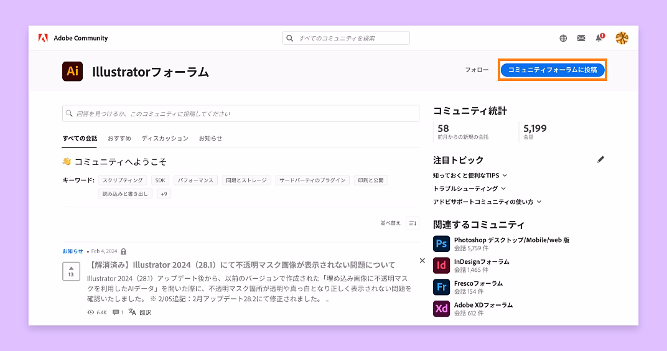Click コミュニティフォーラムに投稿 button
This screenshot has height=351, width=667.
(x=552, y=70)
